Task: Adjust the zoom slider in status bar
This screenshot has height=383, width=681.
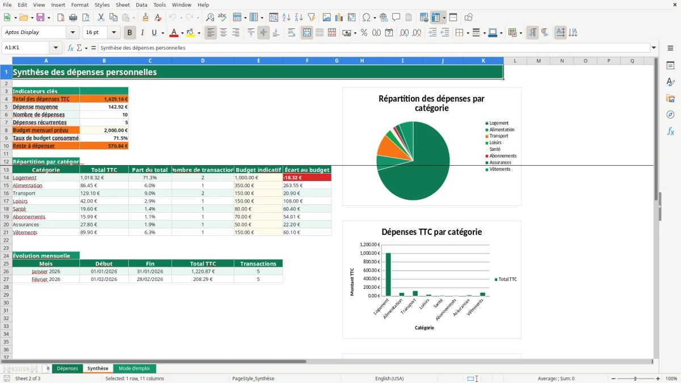Action: (x=635, y=378)
